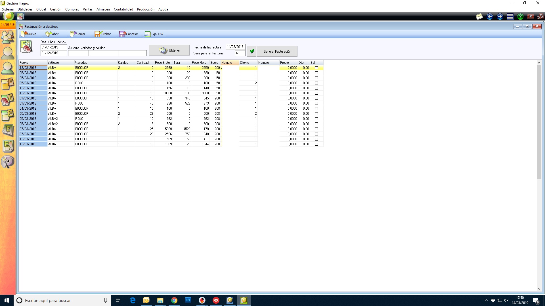Viewport: 545px width, 306px height.
Task: Open the green help question mark icon
Action: [520, 17]
